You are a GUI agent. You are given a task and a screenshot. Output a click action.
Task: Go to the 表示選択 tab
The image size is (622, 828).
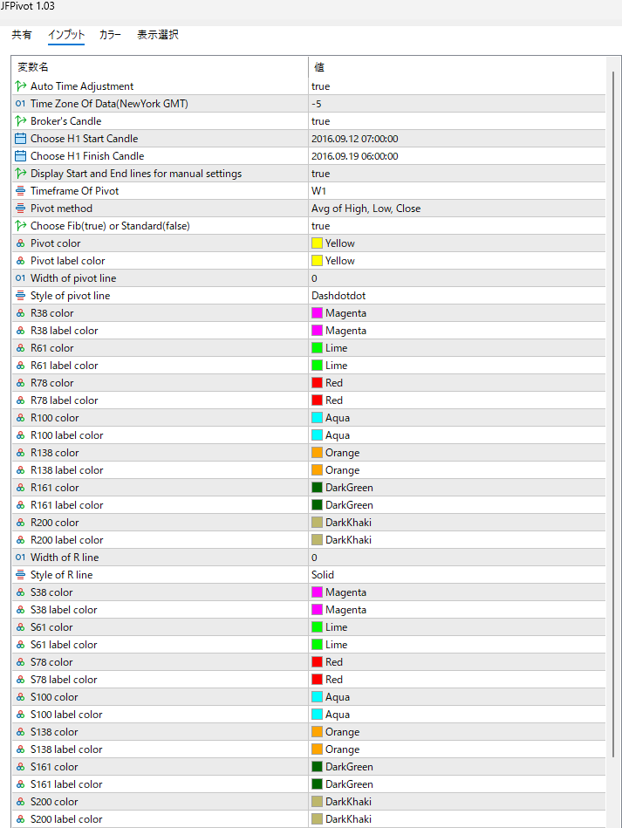[157, 35]
